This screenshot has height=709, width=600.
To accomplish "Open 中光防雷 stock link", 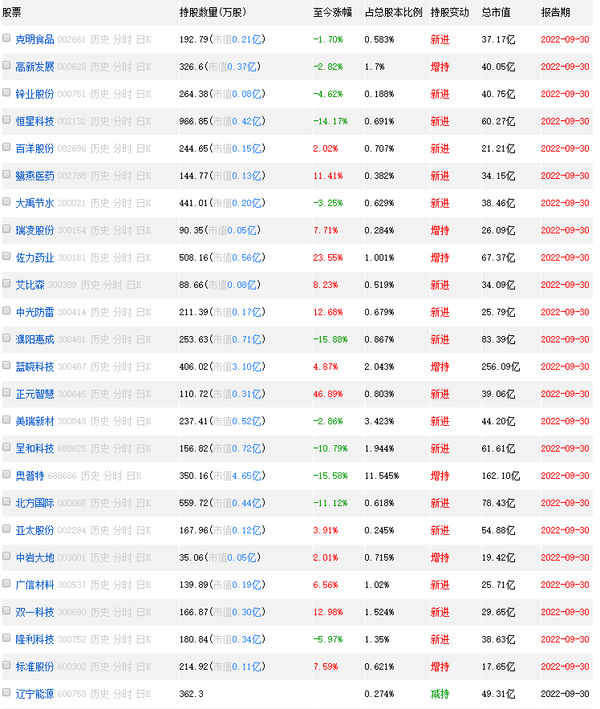I will (34, 312).
